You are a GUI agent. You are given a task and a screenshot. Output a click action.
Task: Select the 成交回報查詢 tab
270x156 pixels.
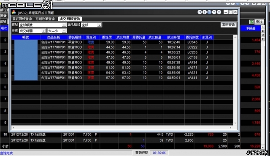pyautogui.click(x=70, y=19)
